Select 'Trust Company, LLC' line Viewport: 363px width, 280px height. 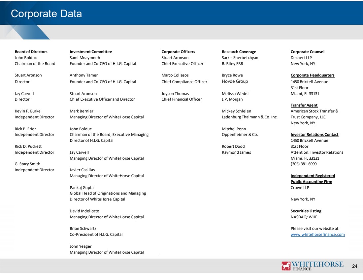(308, 117)
